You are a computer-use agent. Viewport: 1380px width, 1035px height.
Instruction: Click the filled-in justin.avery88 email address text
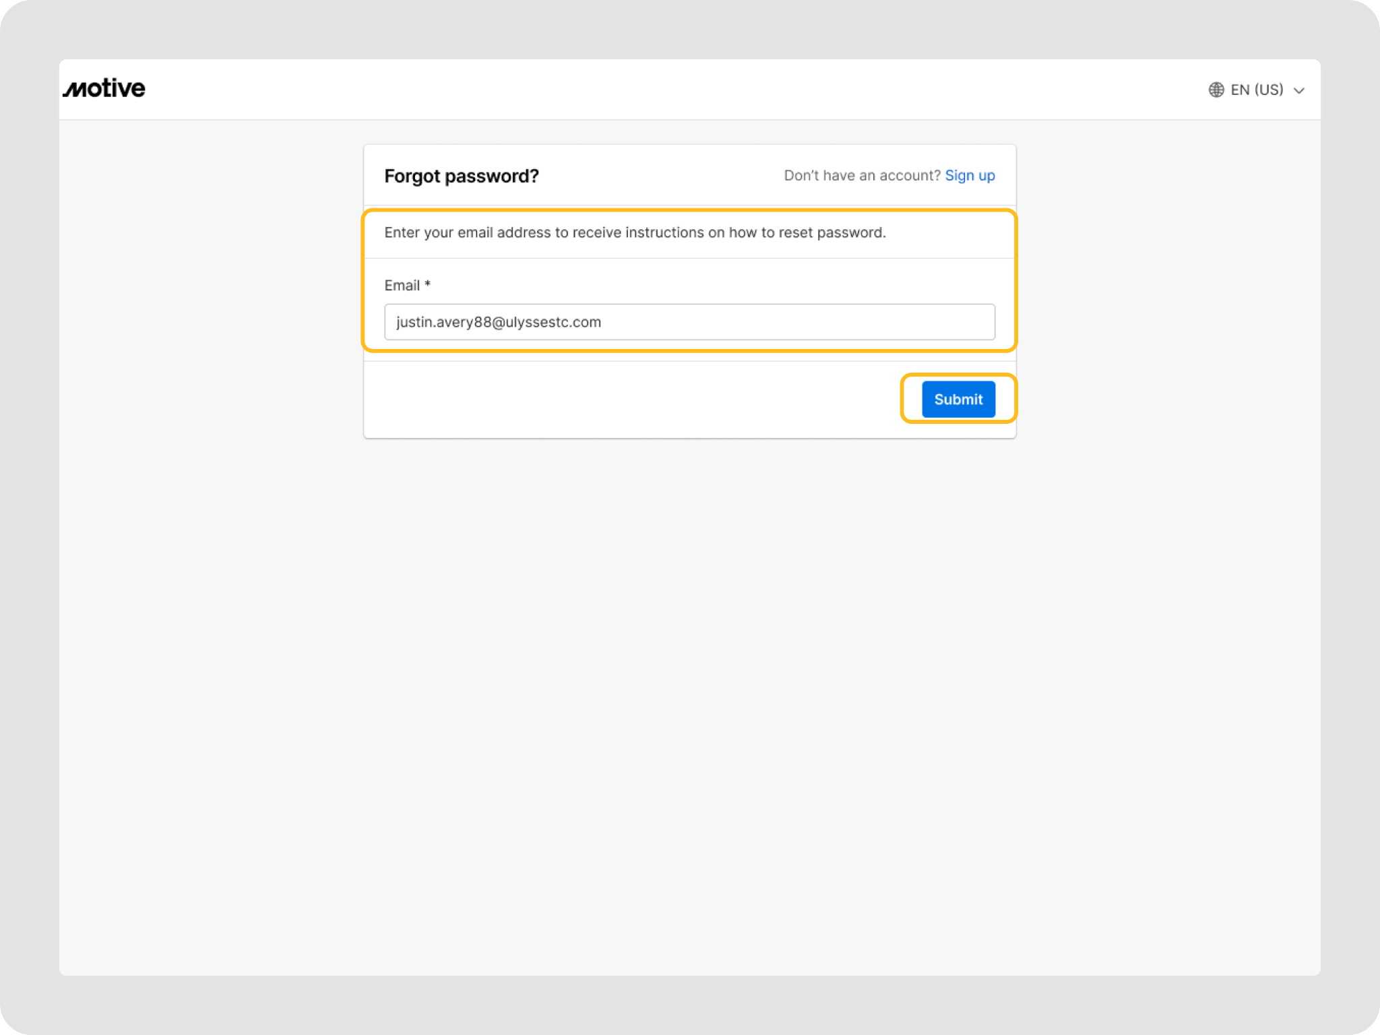[x=499, y=322]
